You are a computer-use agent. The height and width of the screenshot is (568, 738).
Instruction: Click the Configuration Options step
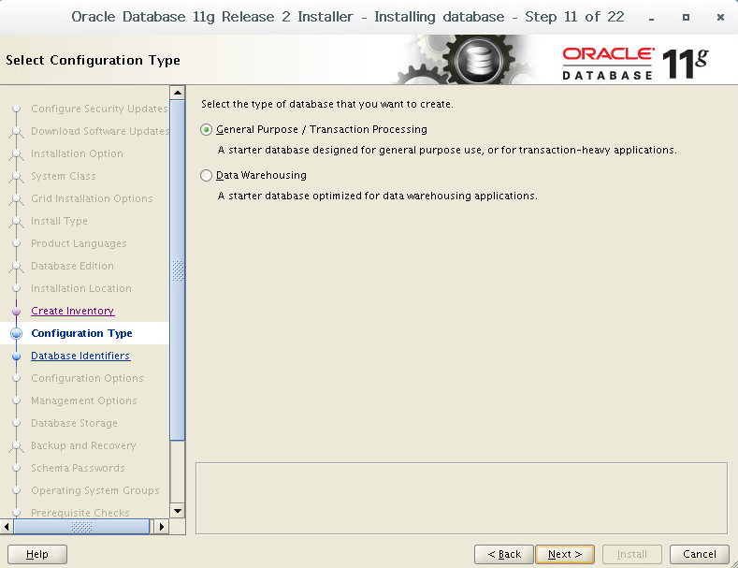(87, 378)
